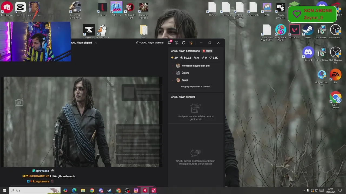
Task: Click the Ara taskbar search box
Action: pos(35,190)
